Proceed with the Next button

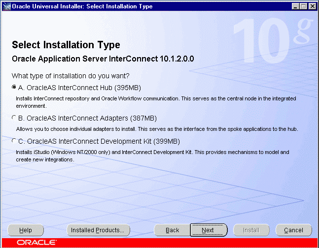tap(209, 230)
